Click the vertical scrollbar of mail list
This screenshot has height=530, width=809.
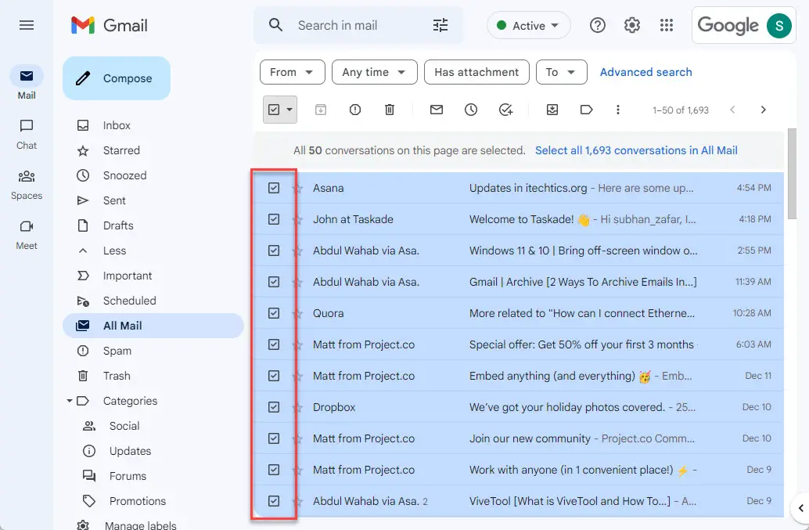[793, 175]
